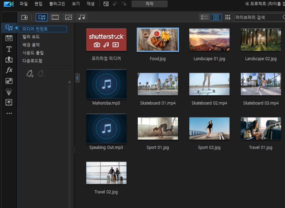Select 컬러 보드 in the library tree
285x208 pixels.
31,37
